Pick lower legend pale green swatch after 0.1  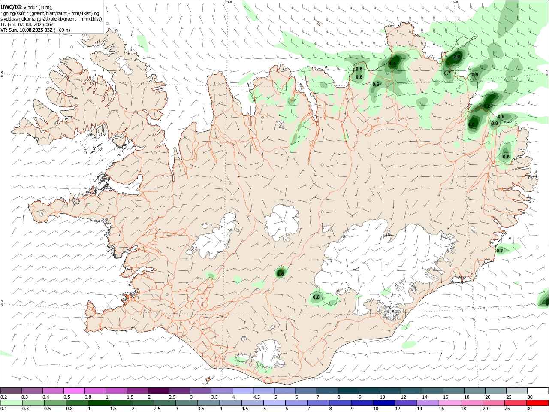[x=12, y=403]
